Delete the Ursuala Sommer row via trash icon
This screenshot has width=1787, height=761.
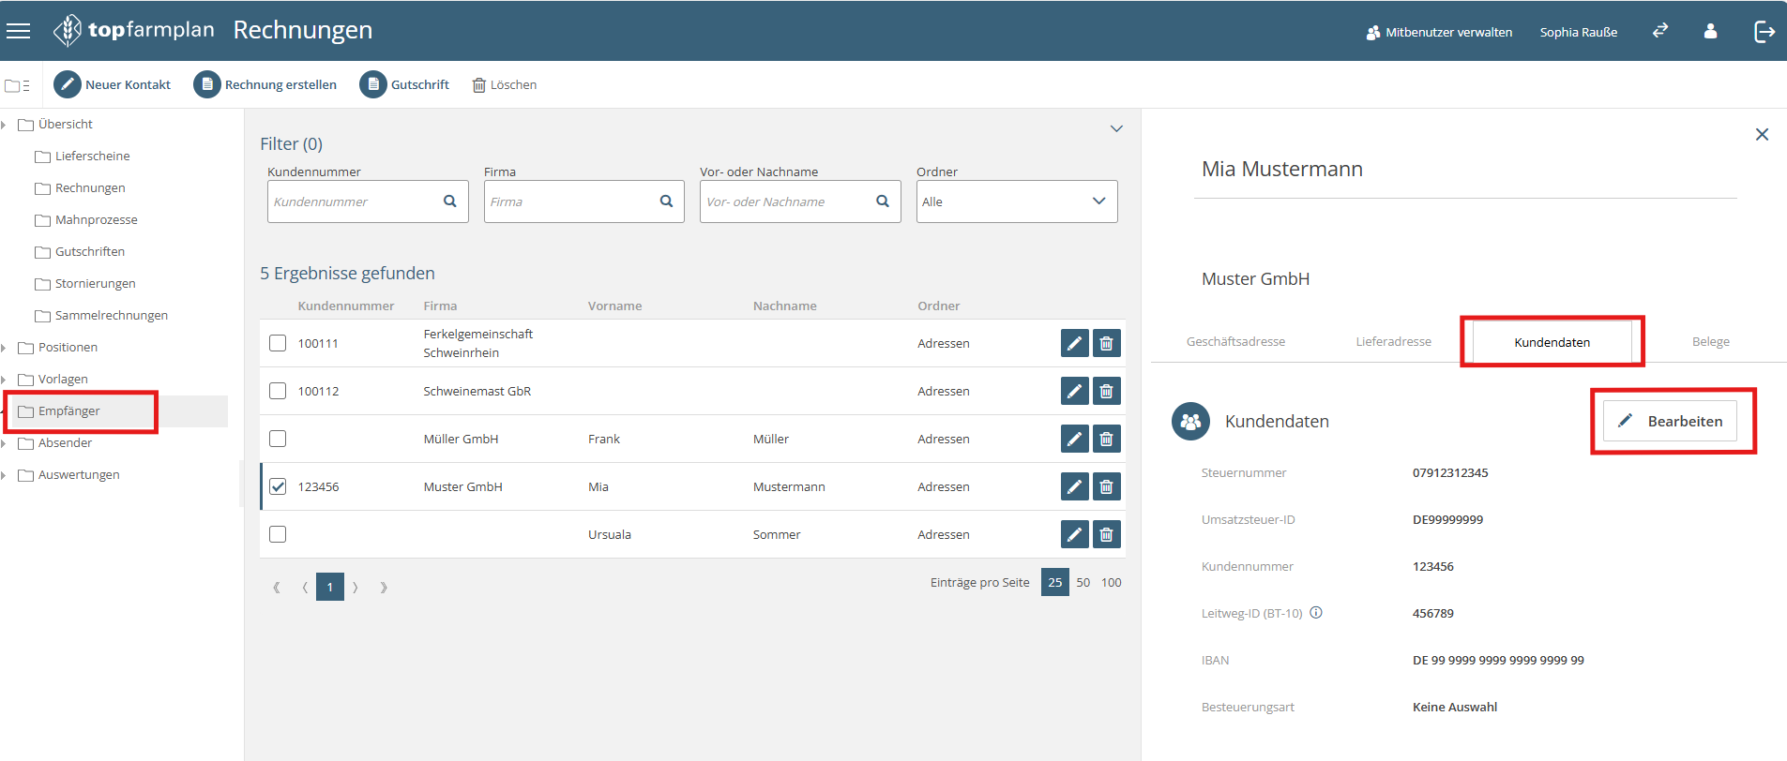(x=1106, y=534)
